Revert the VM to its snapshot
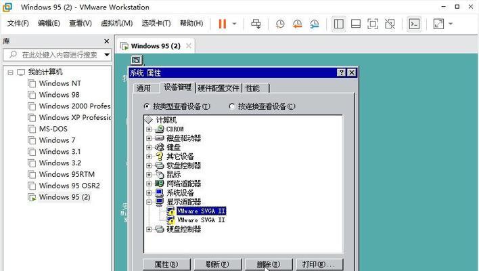The width and height of the screenshot is (479, 271). tap(297, 24)
